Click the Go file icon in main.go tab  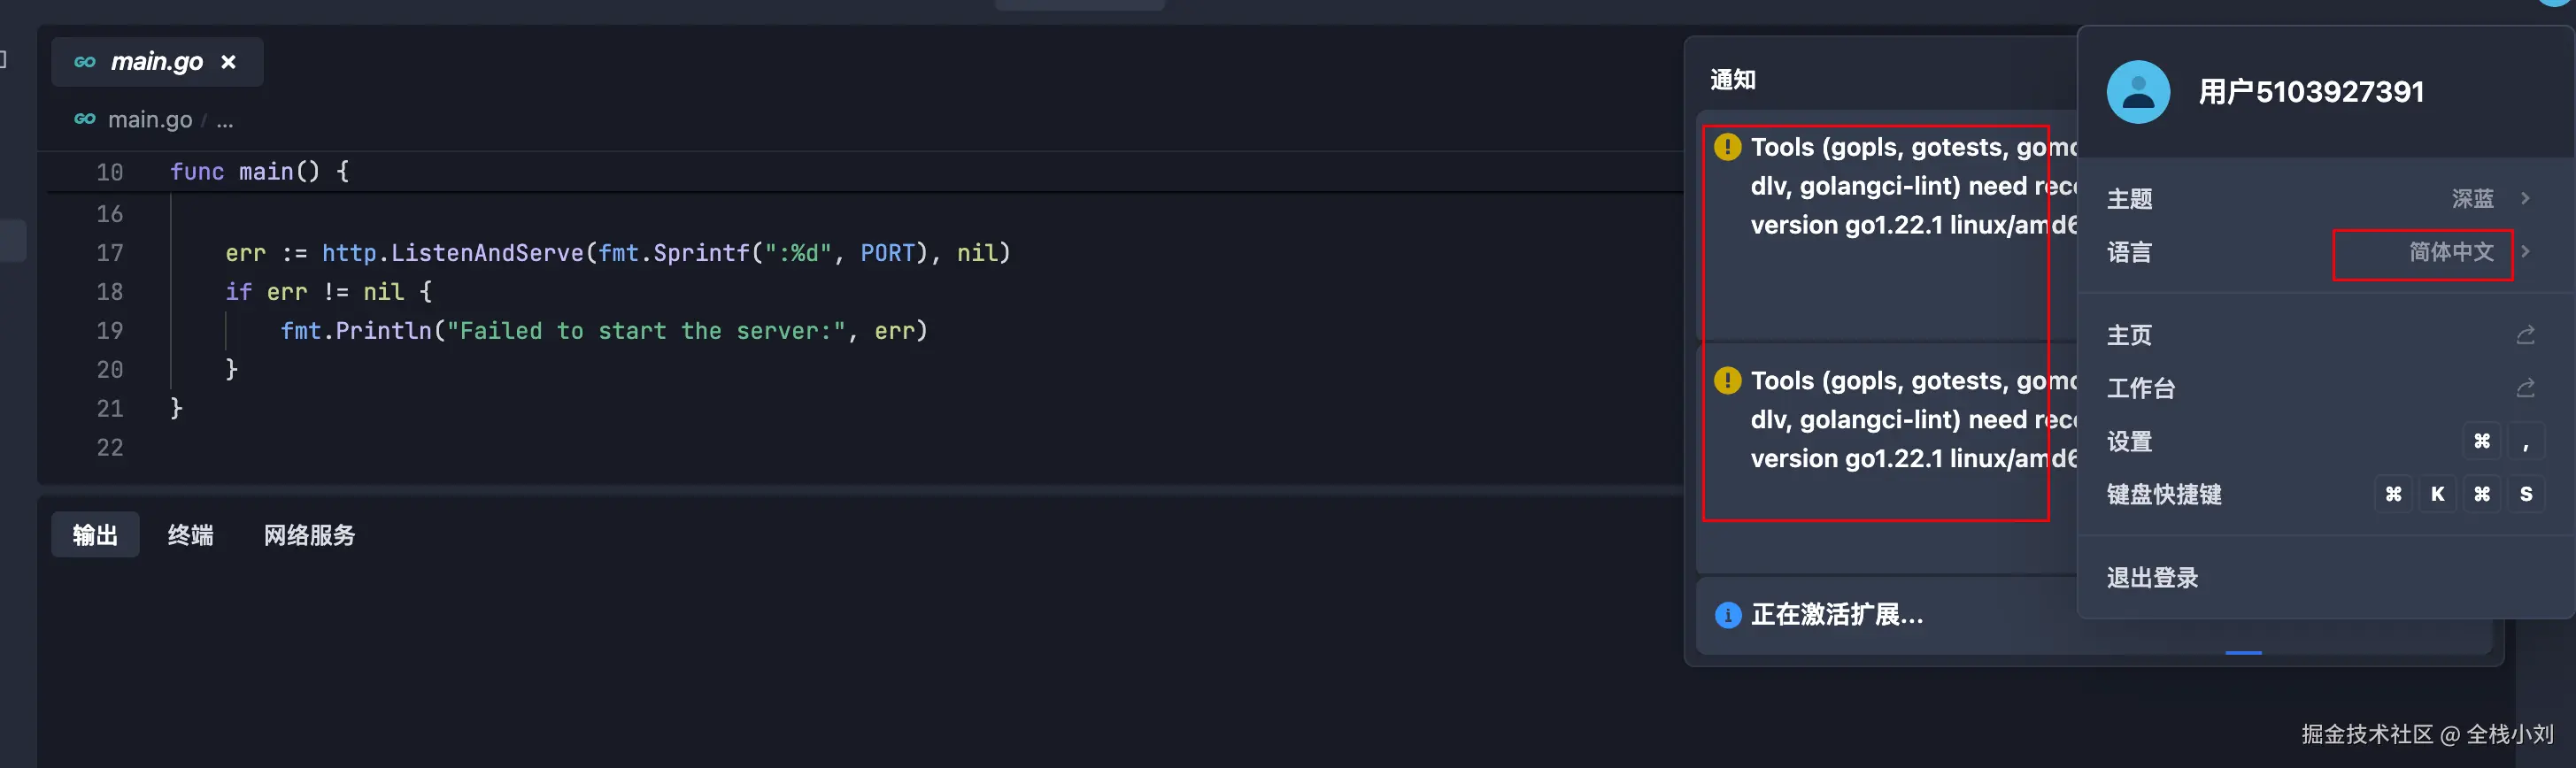click(85, 62)
